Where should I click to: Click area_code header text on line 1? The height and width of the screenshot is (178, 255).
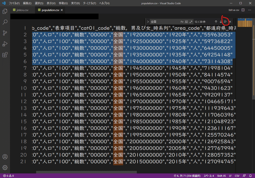187,28
